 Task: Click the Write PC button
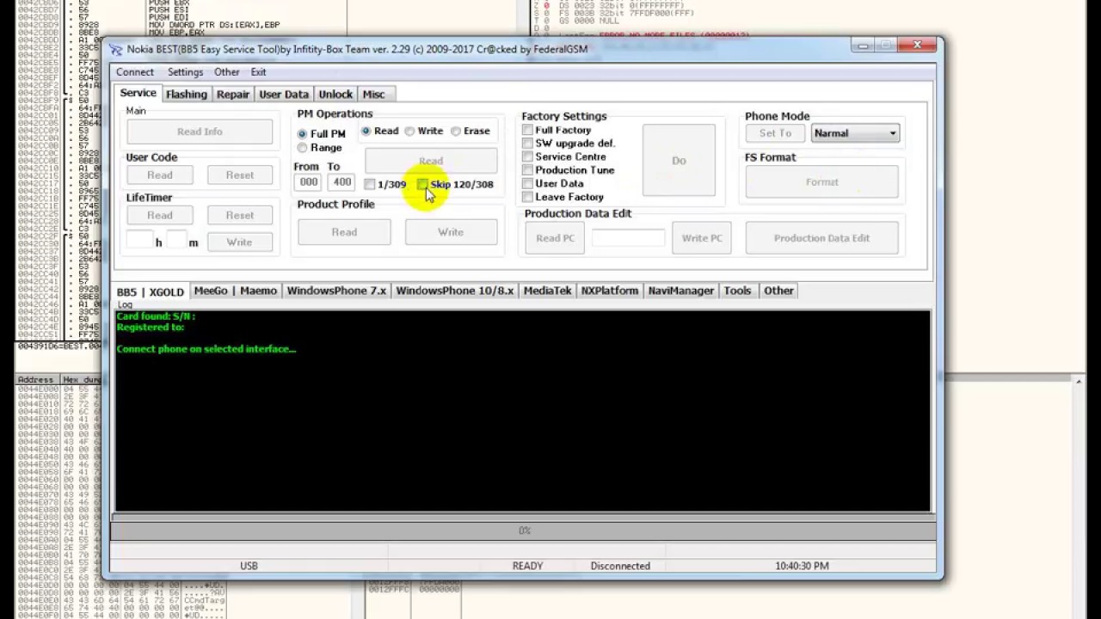[702, 238]
